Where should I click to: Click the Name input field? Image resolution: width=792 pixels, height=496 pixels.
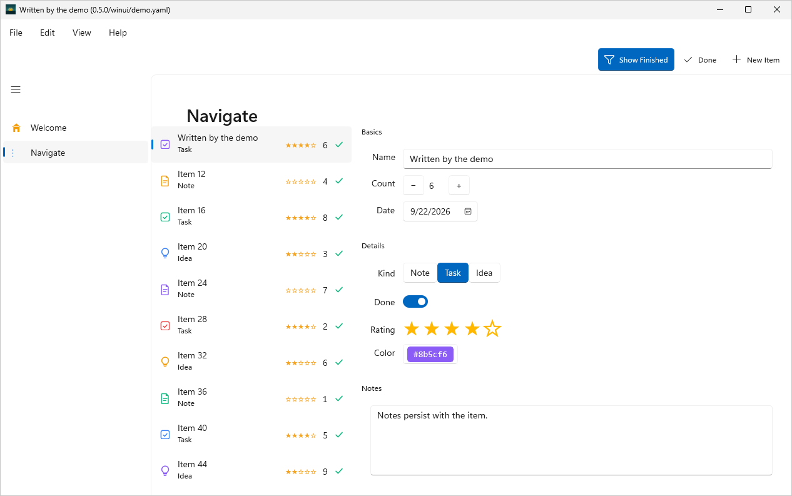click(x=587, y=159)
